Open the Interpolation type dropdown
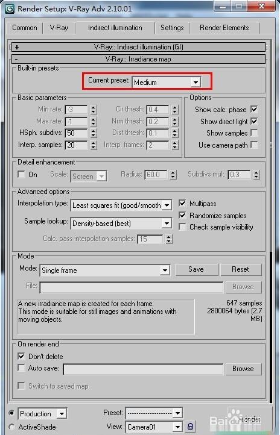 click(121, 205)
